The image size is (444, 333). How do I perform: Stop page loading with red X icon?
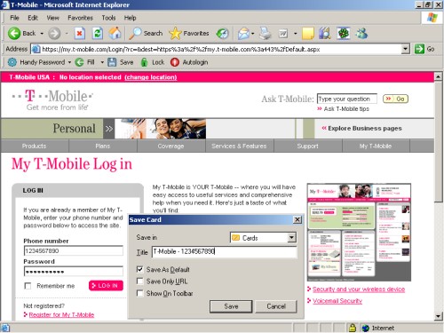[x=79, y=34]
